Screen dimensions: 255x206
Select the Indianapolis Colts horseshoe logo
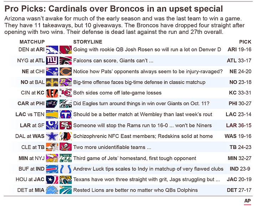pos(66,169)
